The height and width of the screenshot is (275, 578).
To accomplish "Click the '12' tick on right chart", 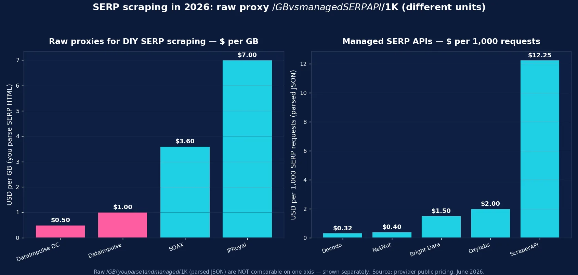I will click(303, 64).
